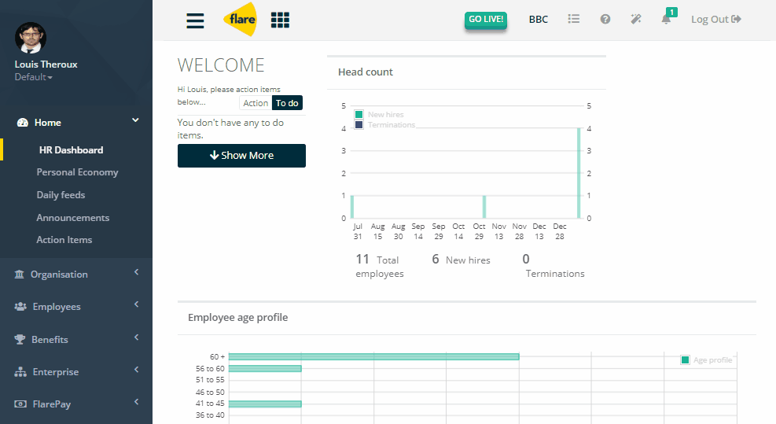
Task: Click the flare logo
Action: pos(241,20)
